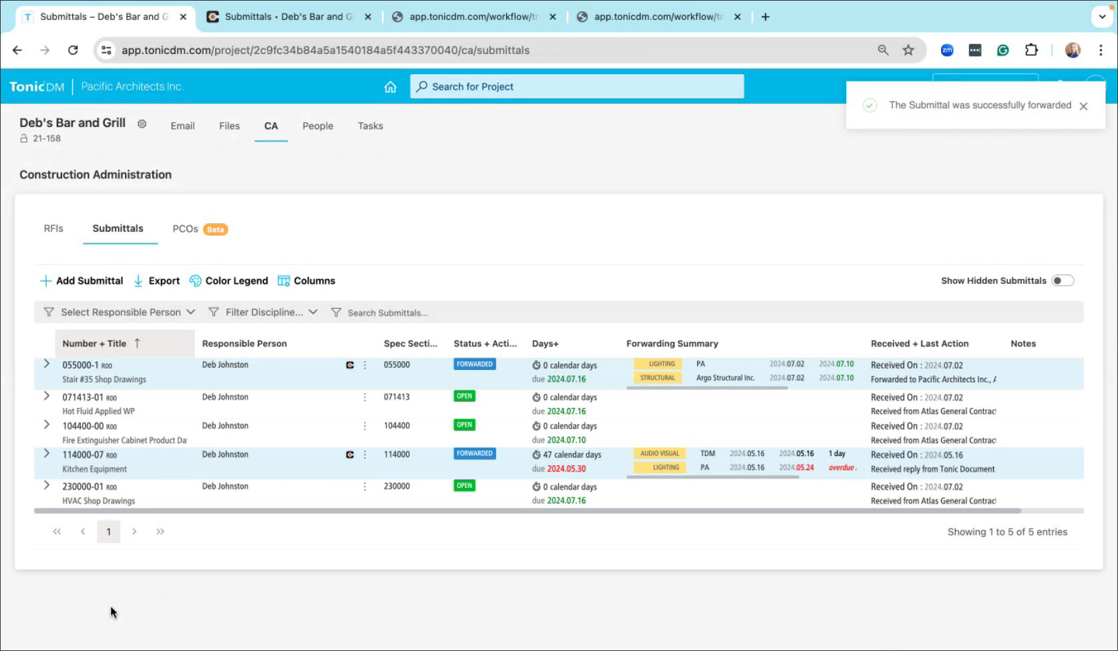This screenshot has width=1118, height=651.
Task: Open Select Responsible Person filter dropdown
Action: click(x=120, y=312)
